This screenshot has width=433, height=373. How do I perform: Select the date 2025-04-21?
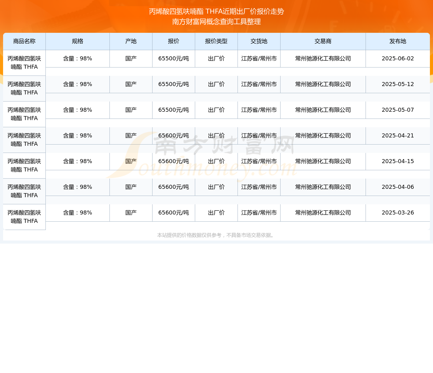(398, 136)
